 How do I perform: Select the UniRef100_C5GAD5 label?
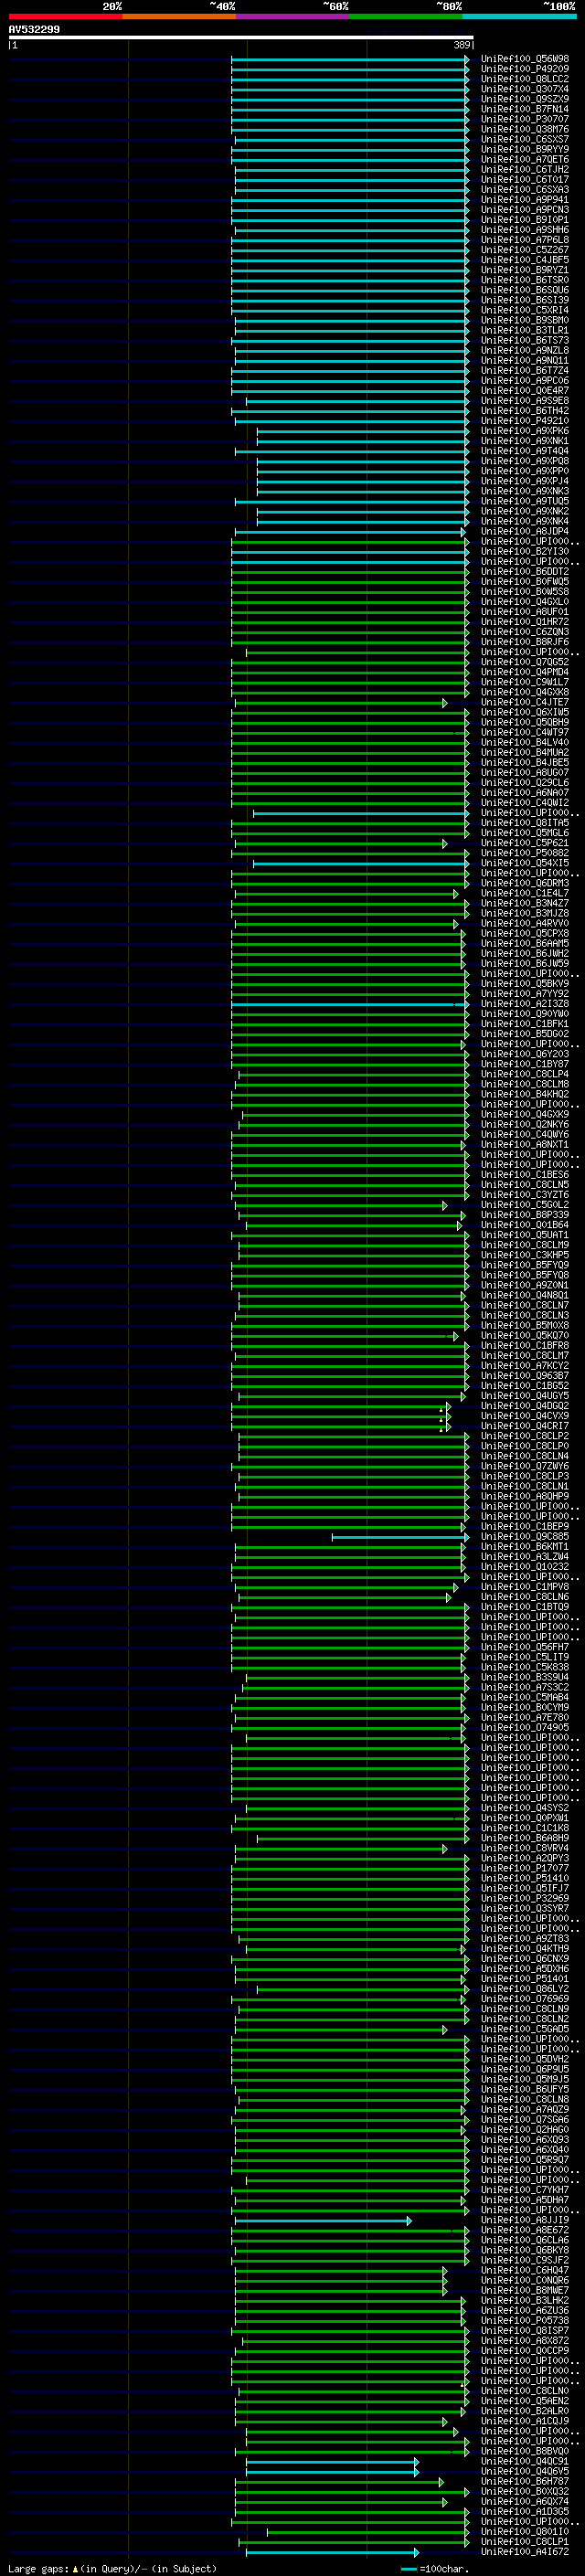[525, 2030]
